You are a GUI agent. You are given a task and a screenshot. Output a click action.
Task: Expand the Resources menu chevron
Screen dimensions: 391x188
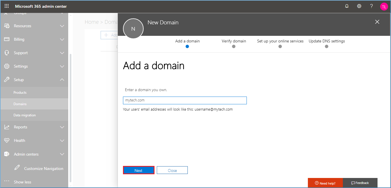[62, 26]
